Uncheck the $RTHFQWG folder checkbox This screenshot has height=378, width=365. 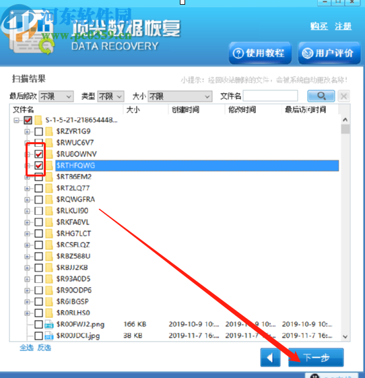(38, 165)
